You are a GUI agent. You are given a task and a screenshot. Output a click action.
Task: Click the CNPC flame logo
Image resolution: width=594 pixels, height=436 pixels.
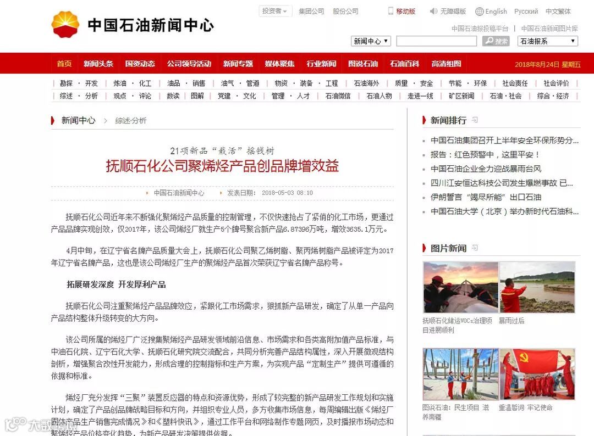point(65,25)
